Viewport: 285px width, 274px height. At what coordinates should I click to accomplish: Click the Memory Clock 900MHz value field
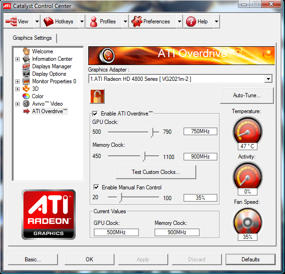(x=200, y=157)
